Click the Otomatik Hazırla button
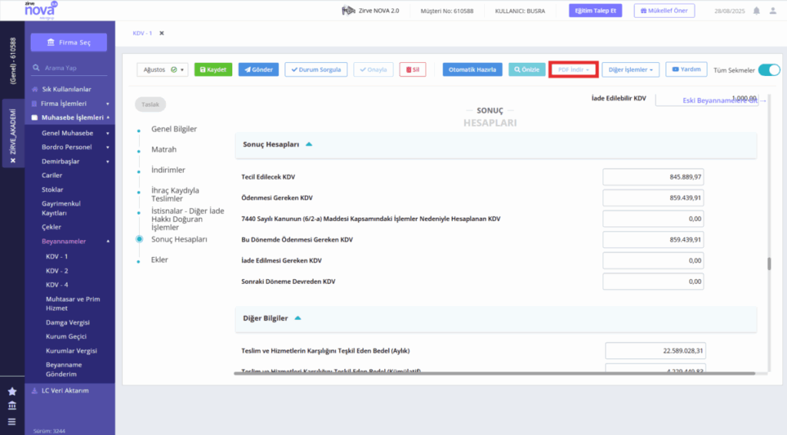Viewport: 787px width, 435px height. (473, 70)
